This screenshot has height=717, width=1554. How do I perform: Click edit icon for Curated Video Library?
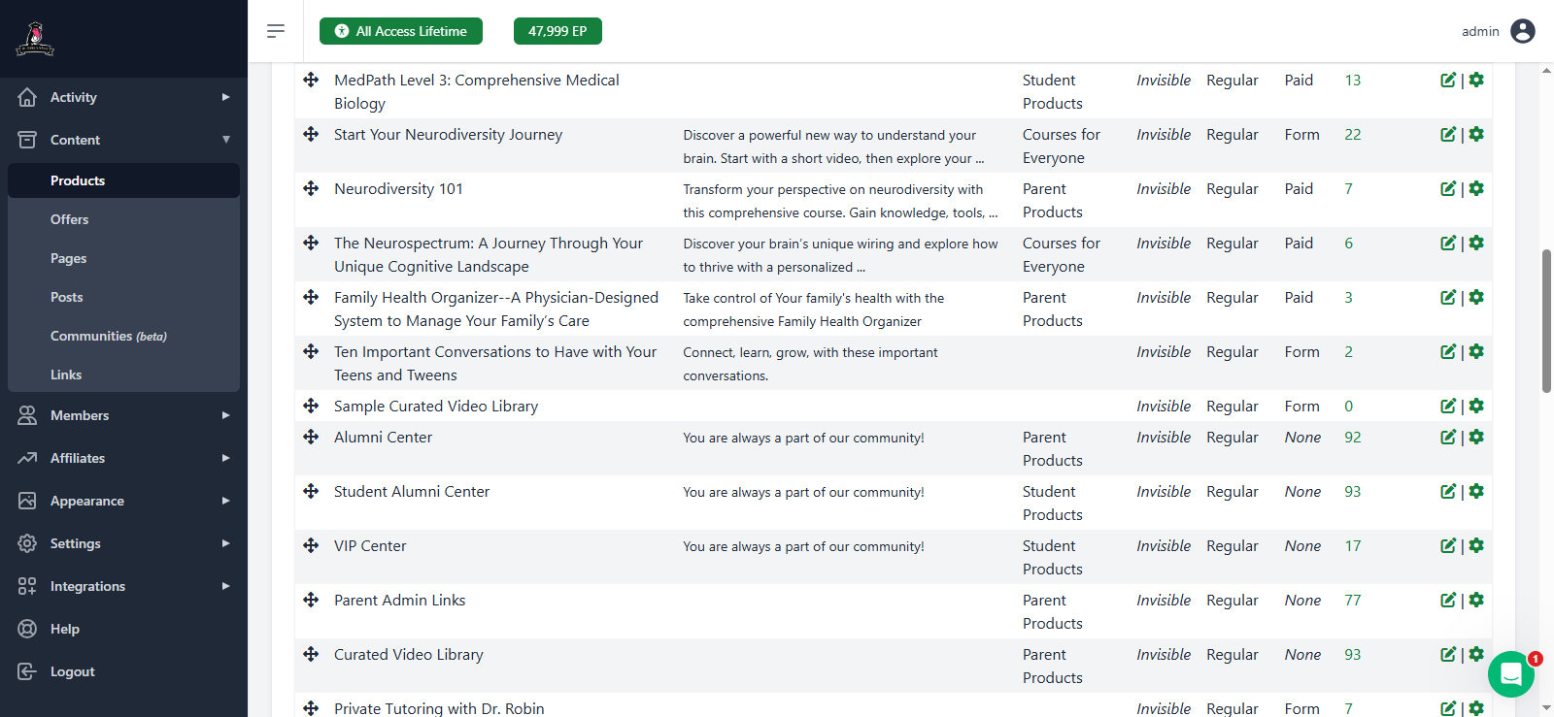pyautogui.click(x=1447, y=655)
